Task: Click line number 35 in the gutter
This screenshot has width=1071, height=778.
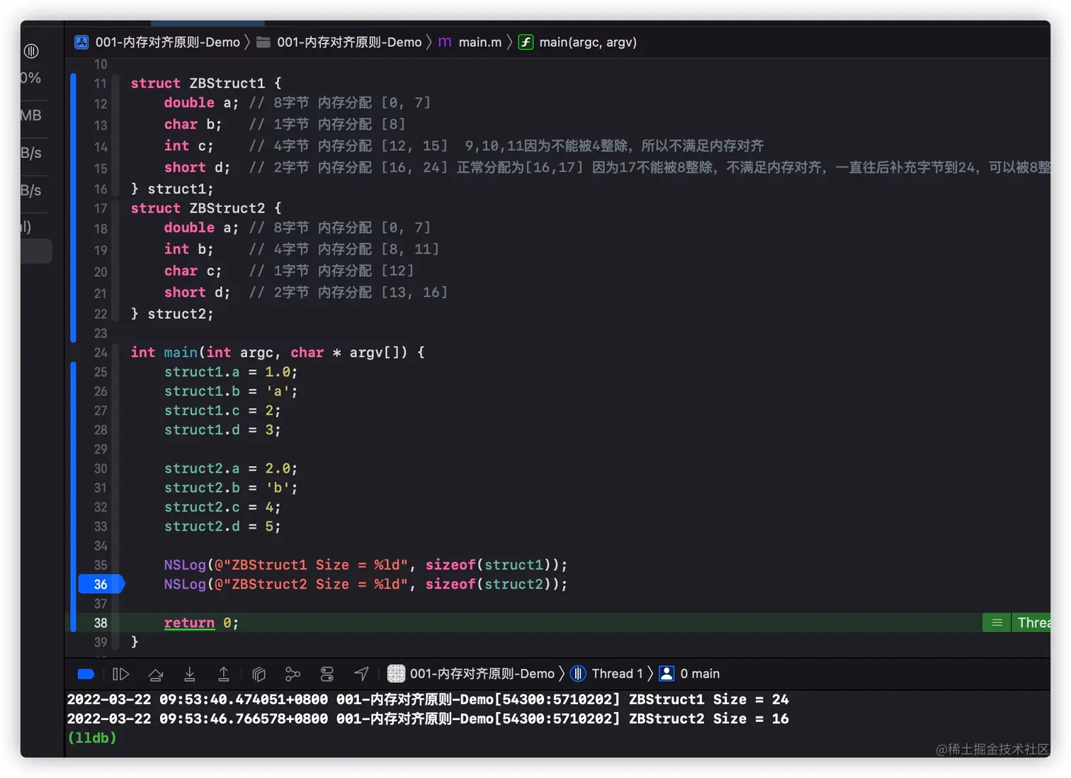Action: (101, 565)
